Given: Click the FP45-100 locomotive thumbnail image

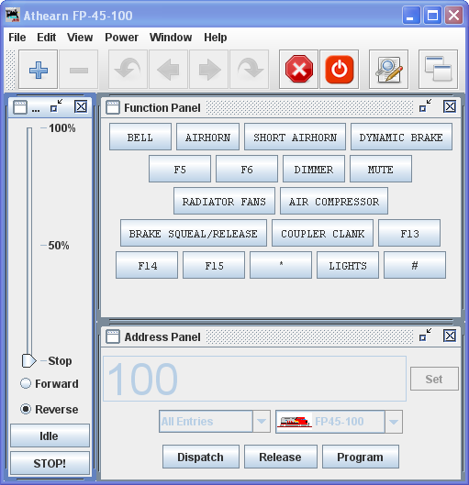Looking at the screenshot, I should point(295,422).
